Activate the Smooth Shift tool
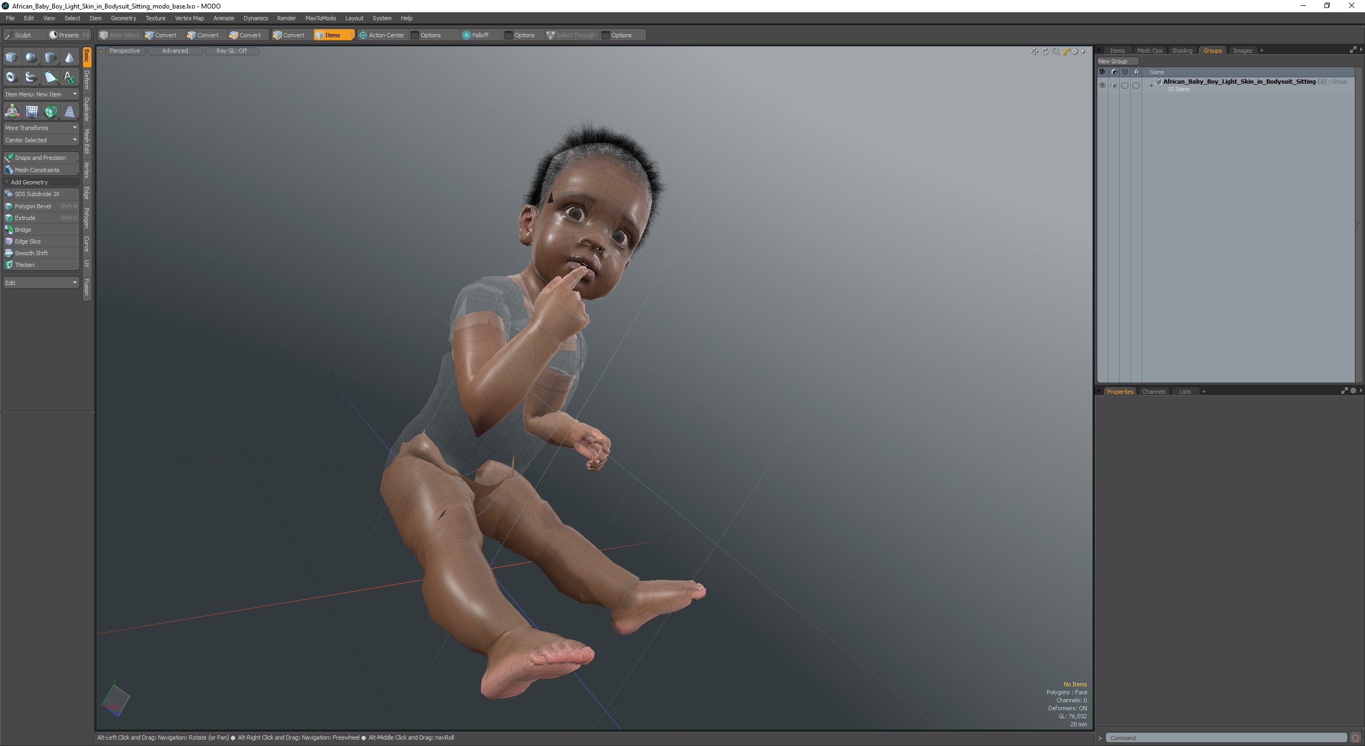Image resolution: width=1365 pixels, height=746 pixels. (41, 253)
